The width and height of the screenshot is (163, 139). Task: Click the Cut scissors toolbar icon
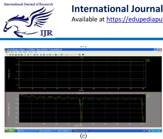click(x=25, y=54)
